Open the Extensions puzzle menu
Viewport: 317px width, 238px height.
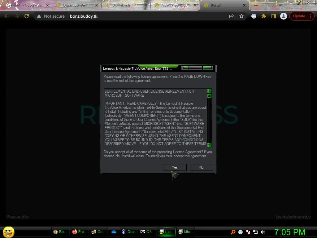264,16
